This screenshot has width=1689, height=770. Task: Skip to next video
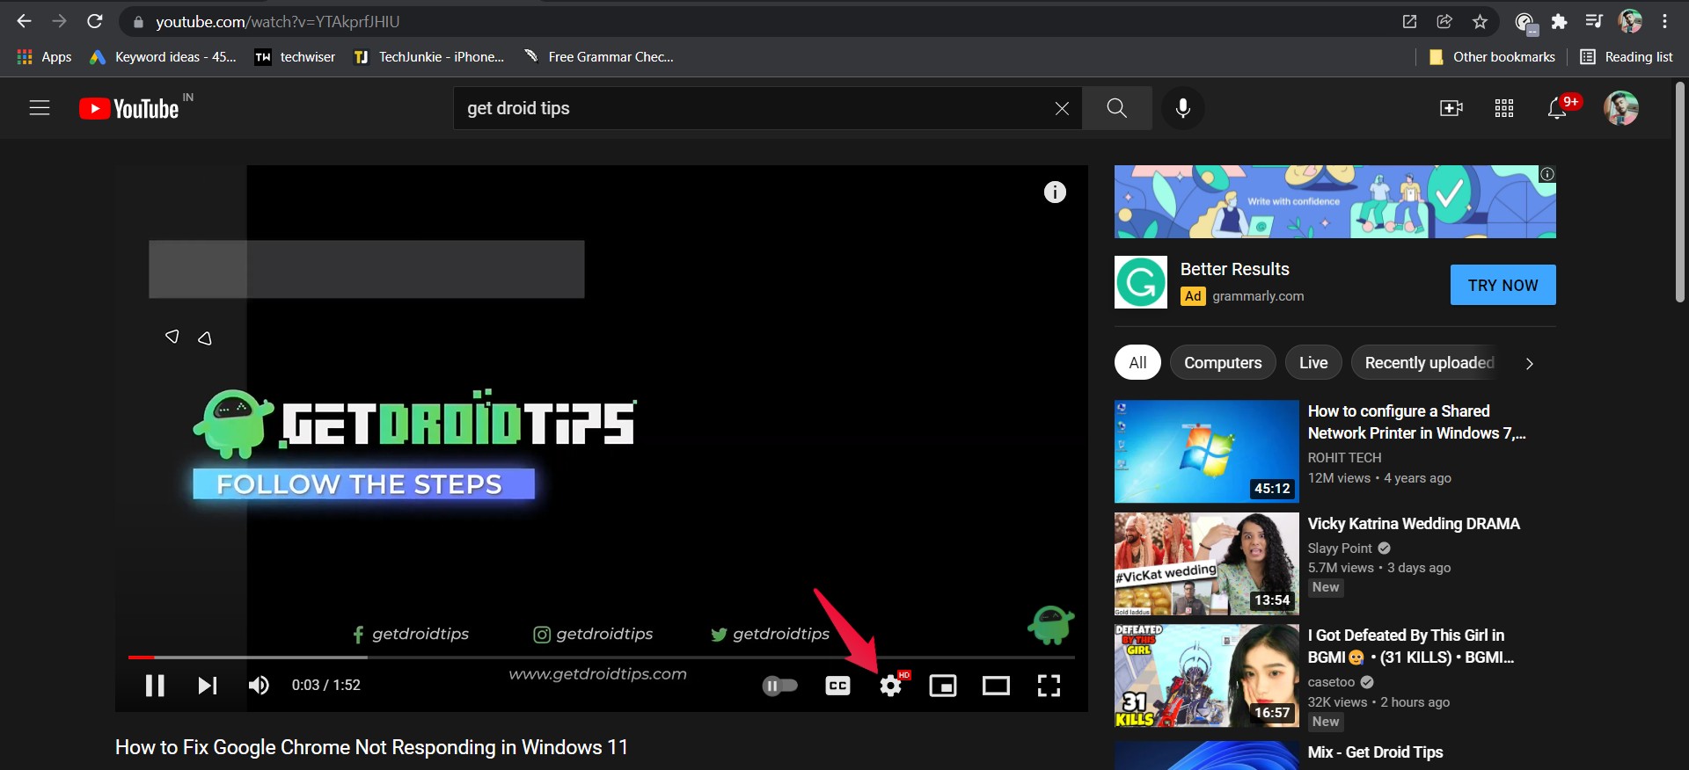[x=207, y=686]
